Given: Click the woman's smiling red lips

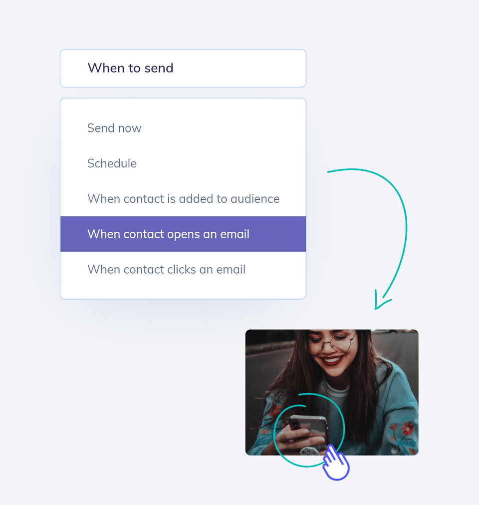Looking at the screenshot, I should [332, 360].
